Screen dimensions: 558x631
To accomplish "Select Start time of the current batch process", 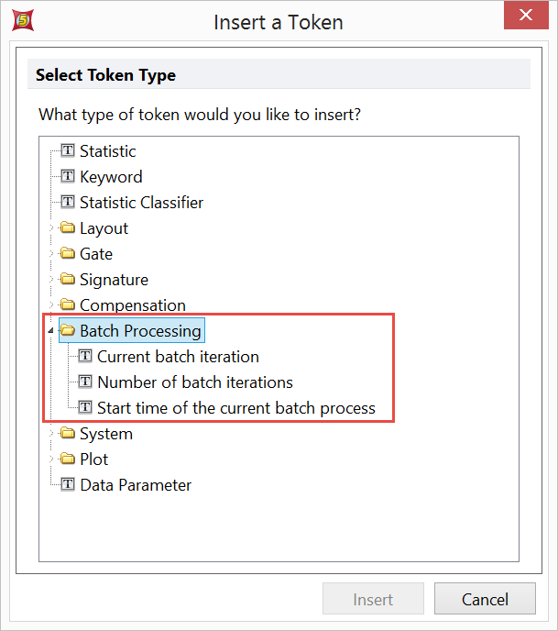I will pyautogui.click(x=235, y=407).
